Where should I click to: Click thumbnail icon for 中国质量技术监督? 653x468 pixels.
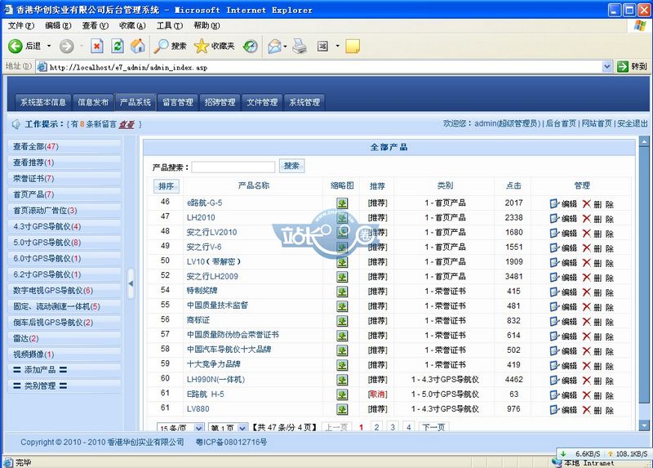coord(342,306)
